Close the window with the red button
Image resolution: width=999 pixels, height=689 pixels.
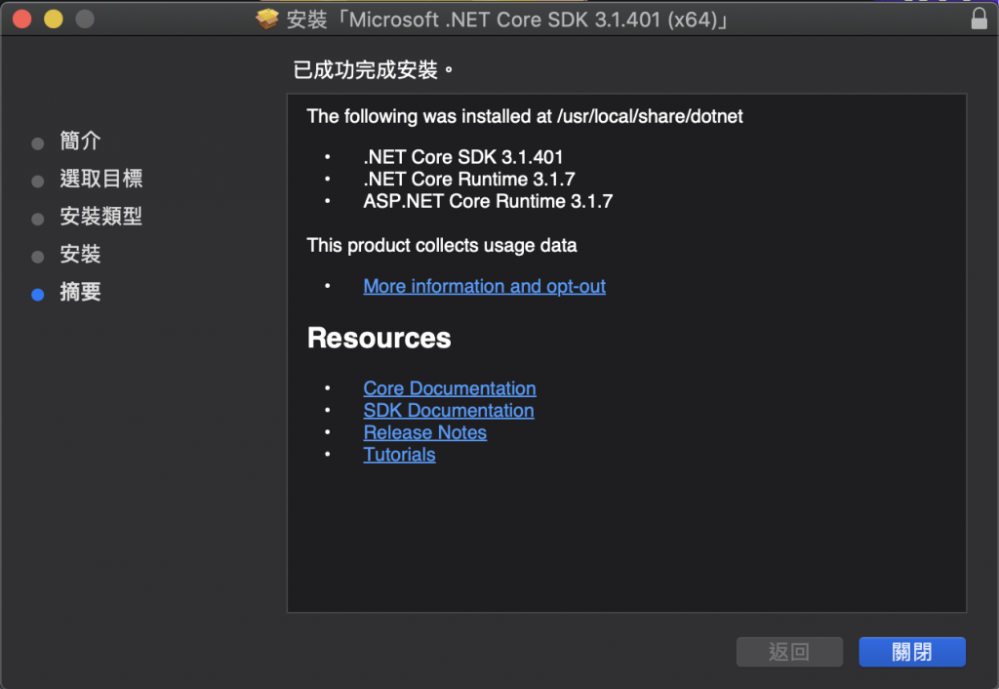pyautogui.click(x=22, y=20)
